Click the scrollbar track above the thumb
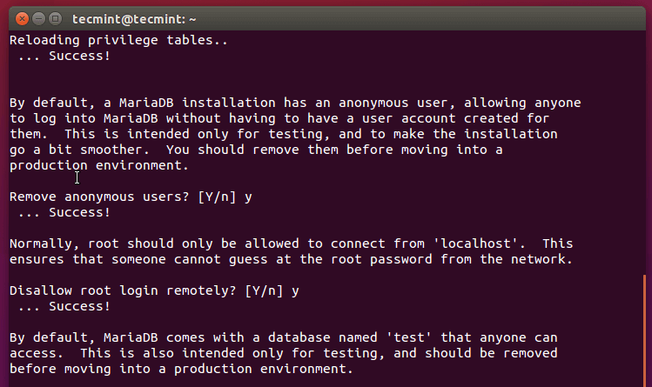Screen dimensions: 652x387 645,148
